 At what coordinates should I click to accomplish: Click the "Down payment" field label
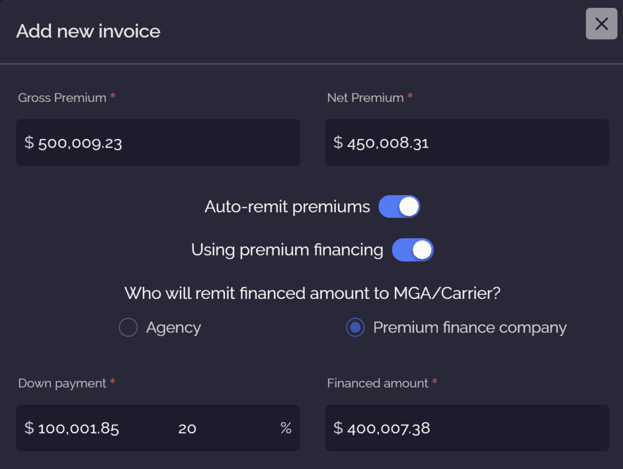click(x=62, y=383)
